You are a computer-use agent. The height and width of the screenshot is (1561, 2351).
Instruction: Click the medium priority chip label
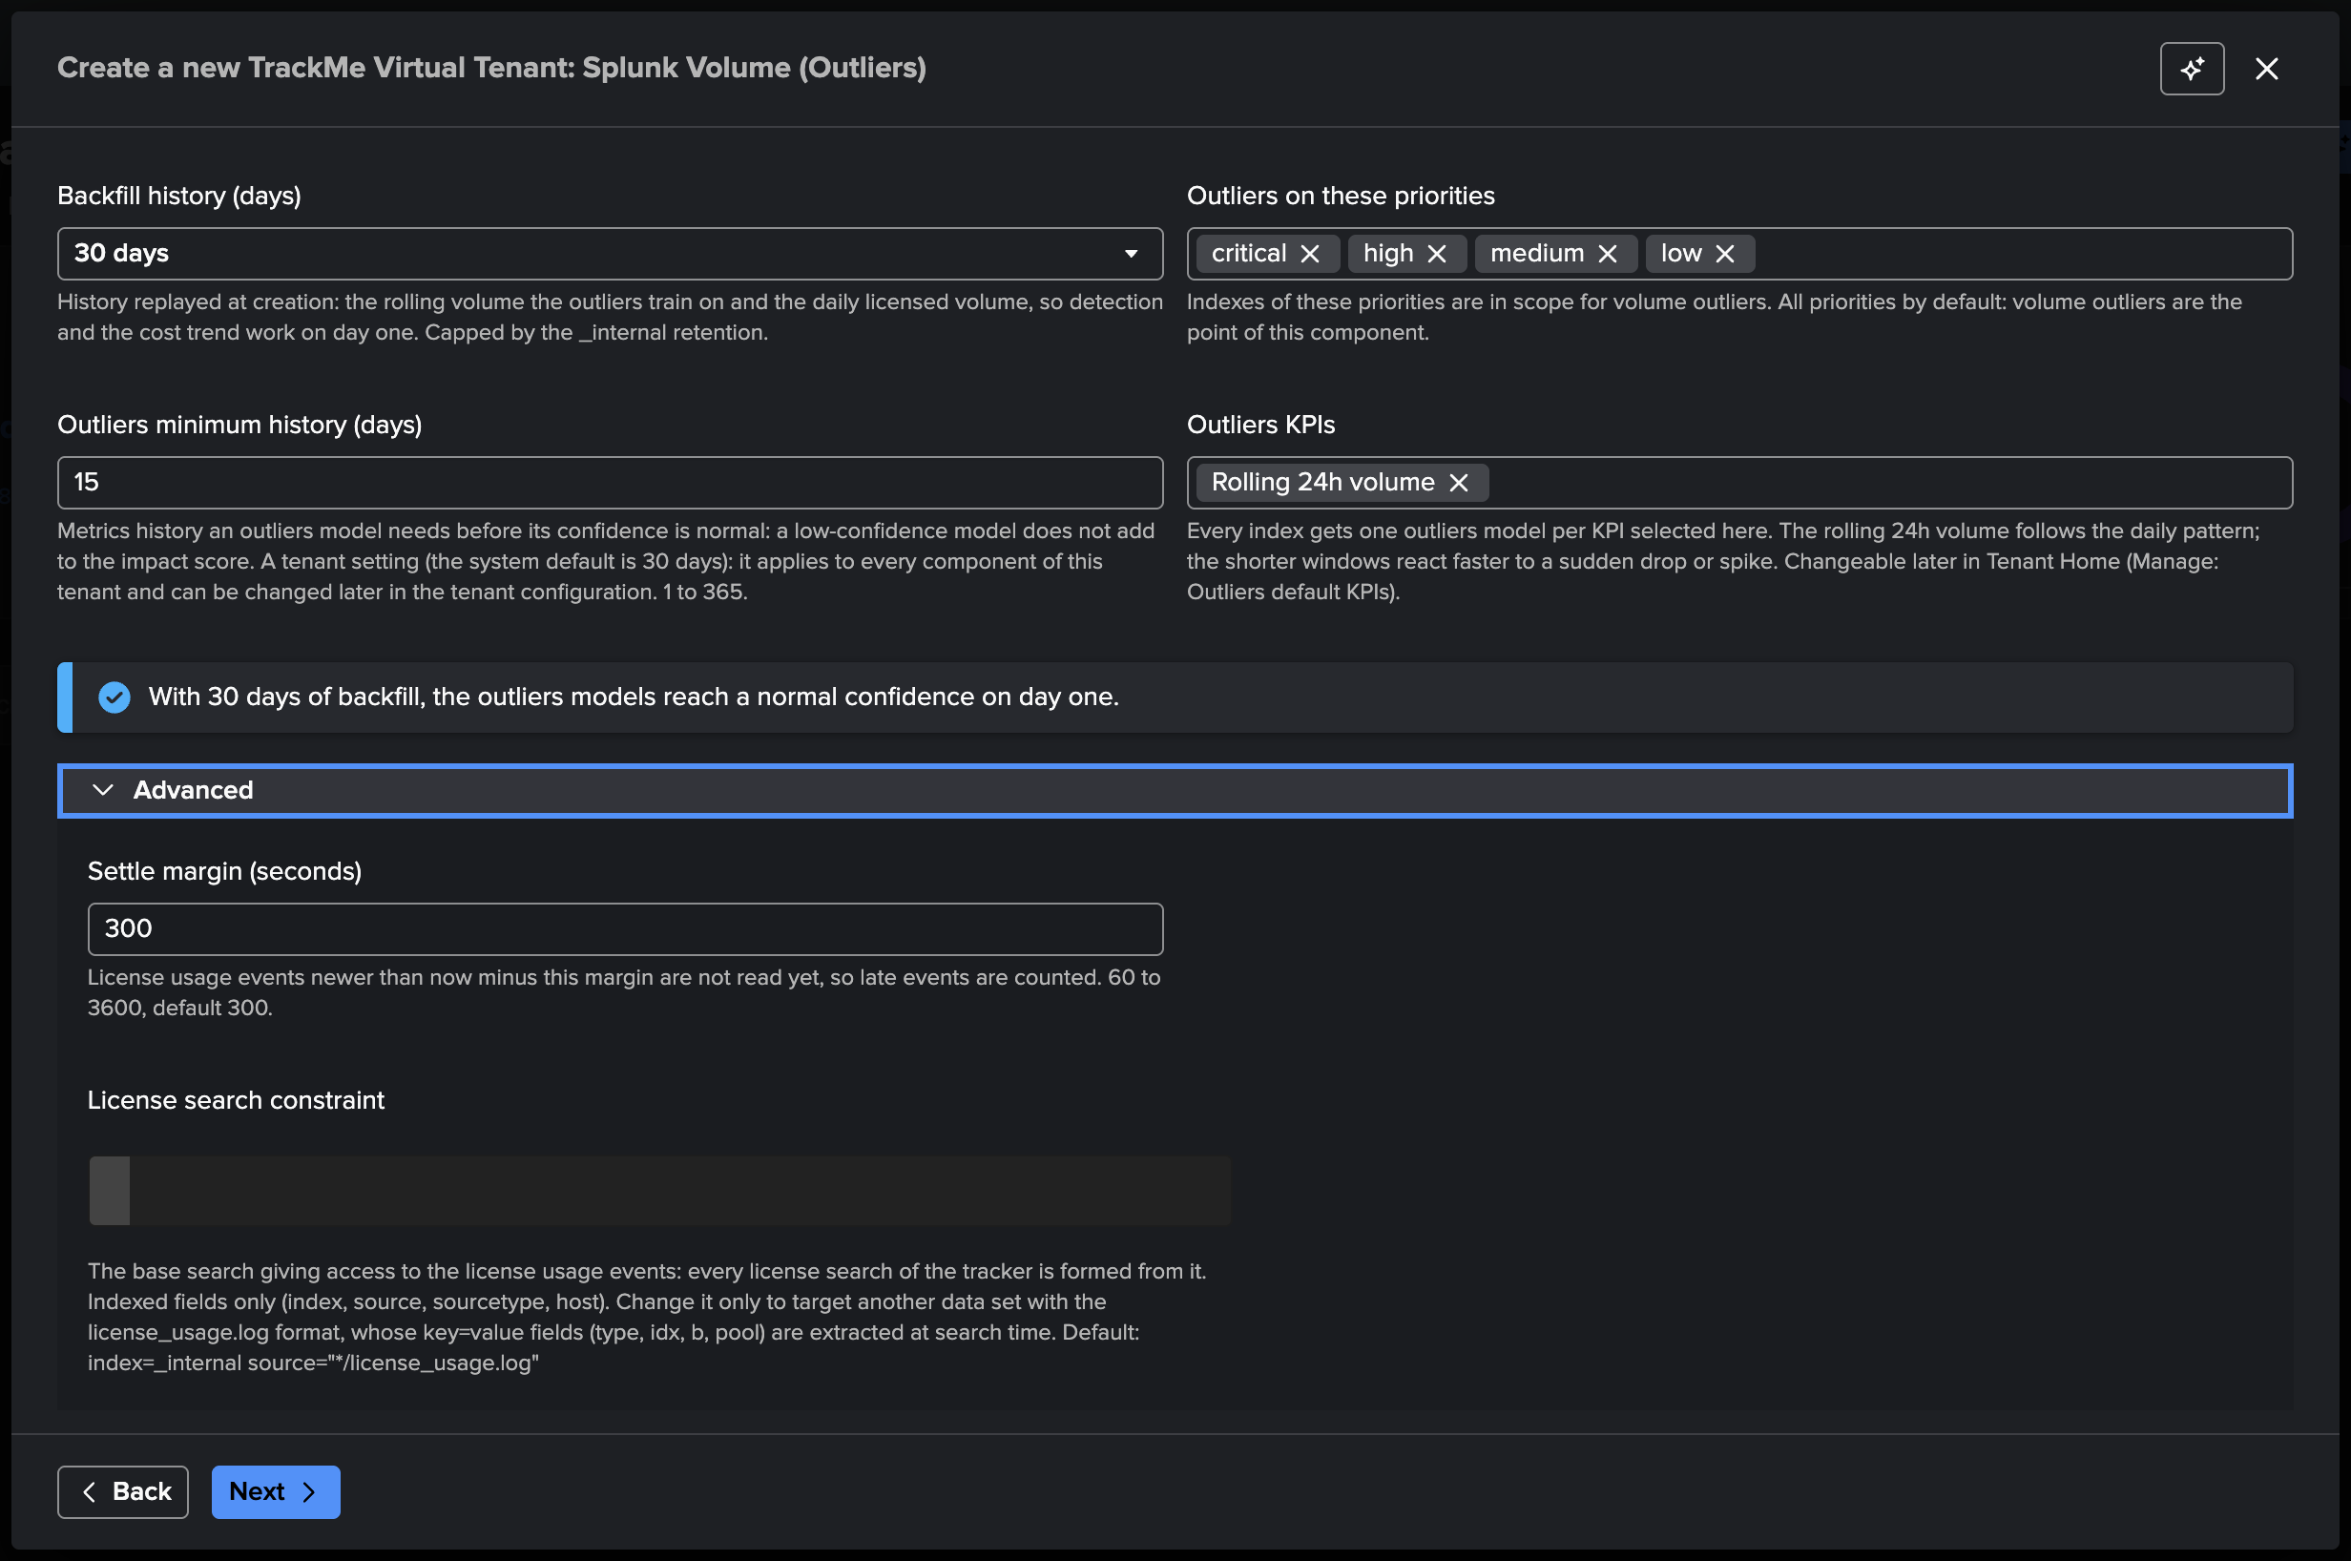pyautogui.click(x=1537, y=254)
